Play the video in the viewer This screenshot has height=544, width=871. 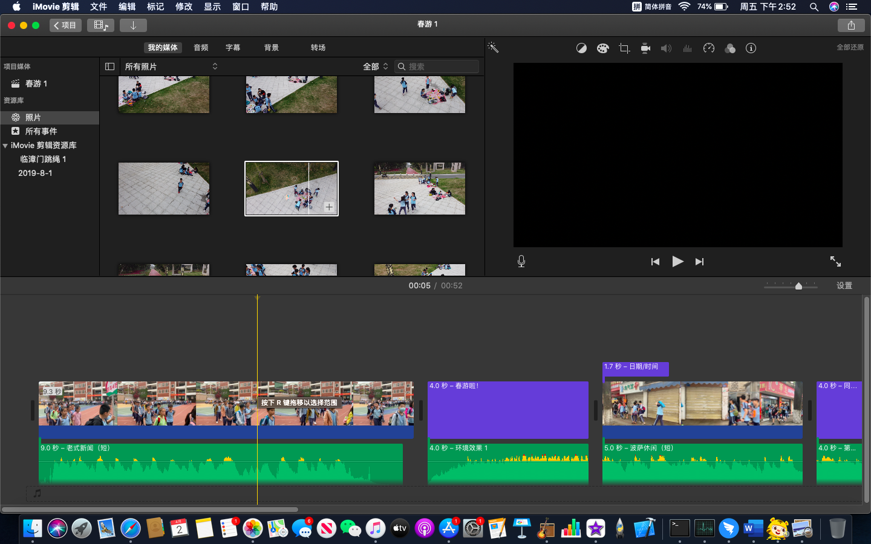tap(677, 261)
